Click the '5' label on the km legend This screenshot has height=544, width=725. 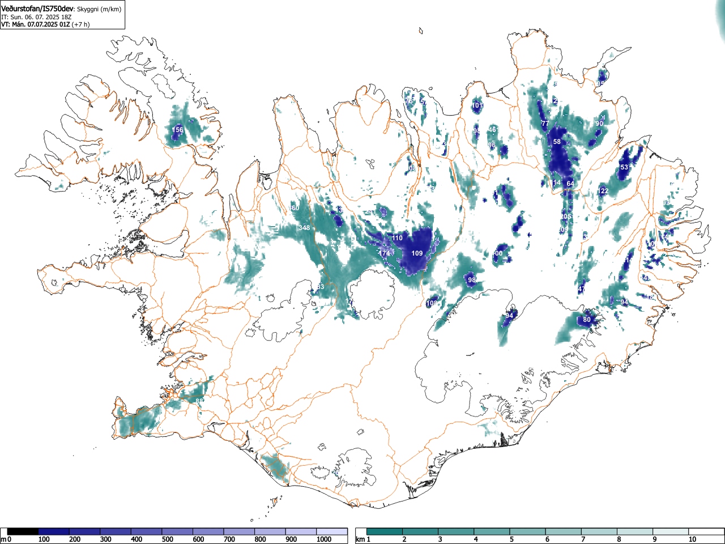511,539
